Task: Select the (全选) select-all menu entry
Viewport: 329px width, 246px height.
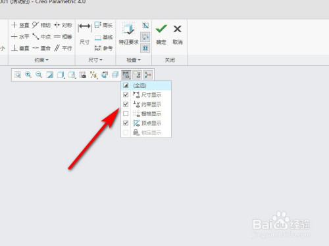Action: point(146,85)
